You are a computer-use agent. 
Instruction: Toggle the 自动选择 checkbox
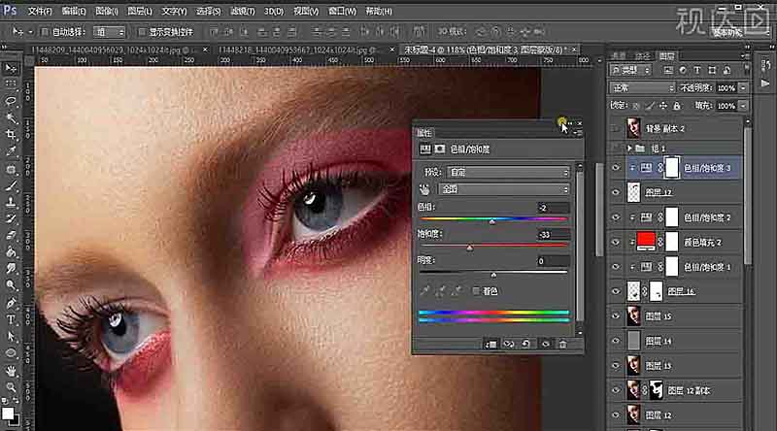tap(45, 32)
